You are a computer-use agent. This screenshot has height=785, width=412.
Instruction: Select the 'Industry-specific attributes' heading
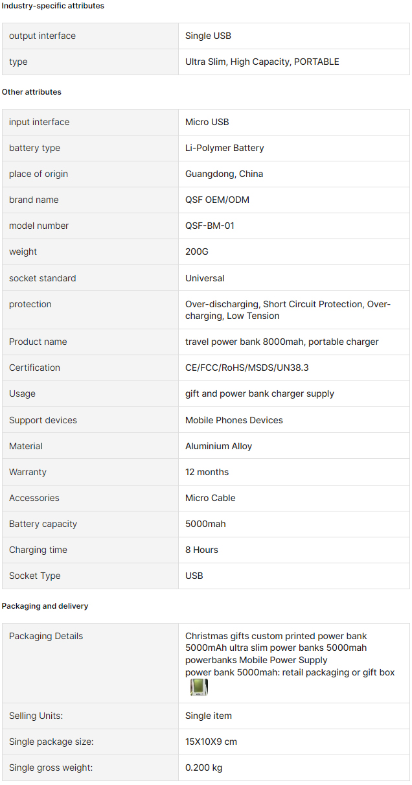point(53,6)
